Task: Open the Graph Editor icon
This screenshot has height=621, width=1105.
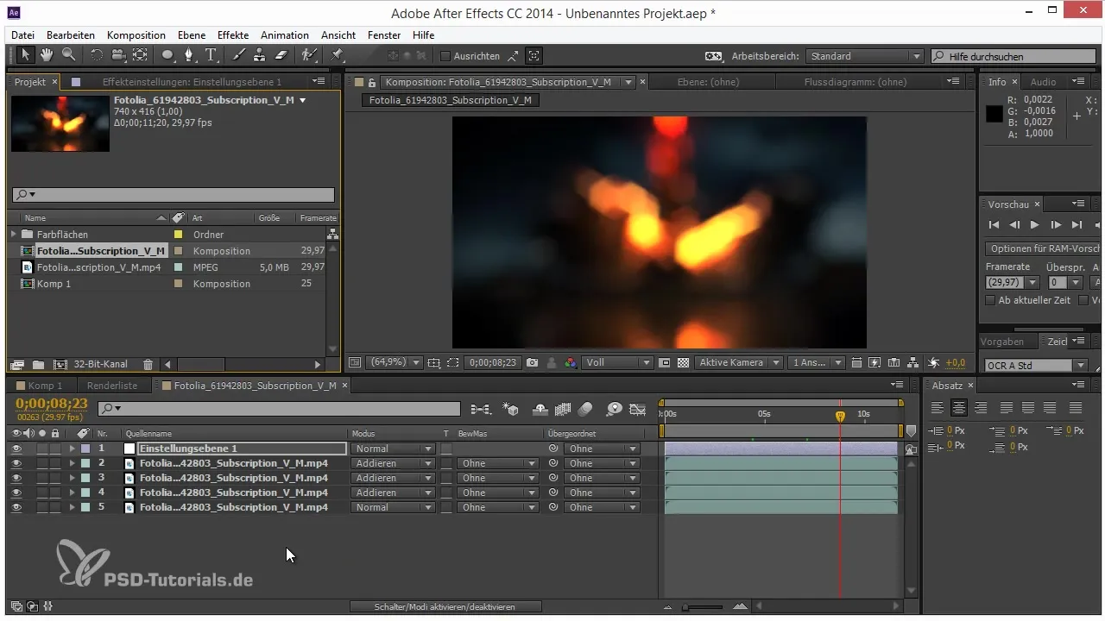Action: pyautogui.click(x=638, y=410)
